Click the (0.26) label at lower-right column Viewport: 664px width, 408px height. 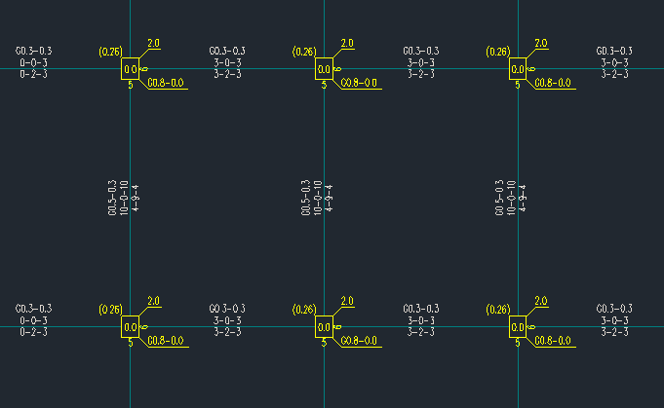[498, 310]
